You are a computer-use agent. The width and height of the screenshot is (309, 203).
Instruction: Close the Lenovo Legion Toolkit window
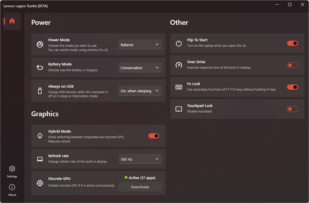point(303,4)
